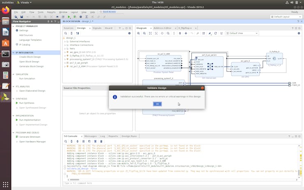Zoom in on the block diagram
This screenshot has height=190, width=304.
click(x=138, y=33)
